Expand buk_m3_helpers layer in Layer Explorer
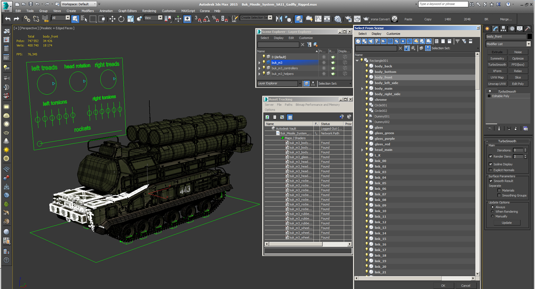535x289 pixels. [259, 74]
